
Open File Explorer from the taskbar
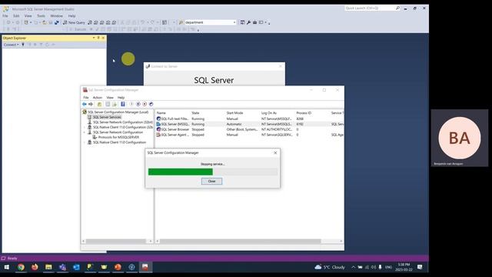pyautogui.click(x=48, y=267)
